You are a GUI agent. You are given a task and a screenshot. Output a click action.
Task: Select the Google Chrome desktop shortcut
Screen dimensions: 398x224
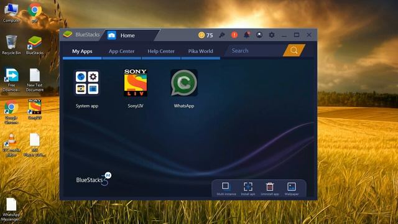tap(11, 112)
